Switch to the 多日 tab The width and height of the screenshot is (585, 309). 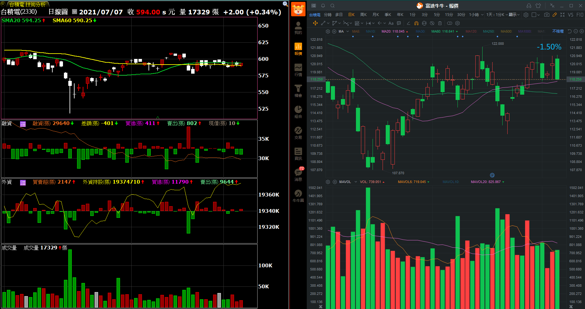(339, 15)
